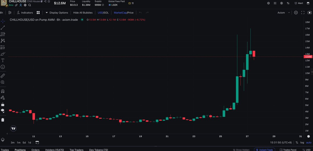The width and height of the screenshot is (313, 151).
Task: Enter fullscreen chart mode
Action: 303,13
